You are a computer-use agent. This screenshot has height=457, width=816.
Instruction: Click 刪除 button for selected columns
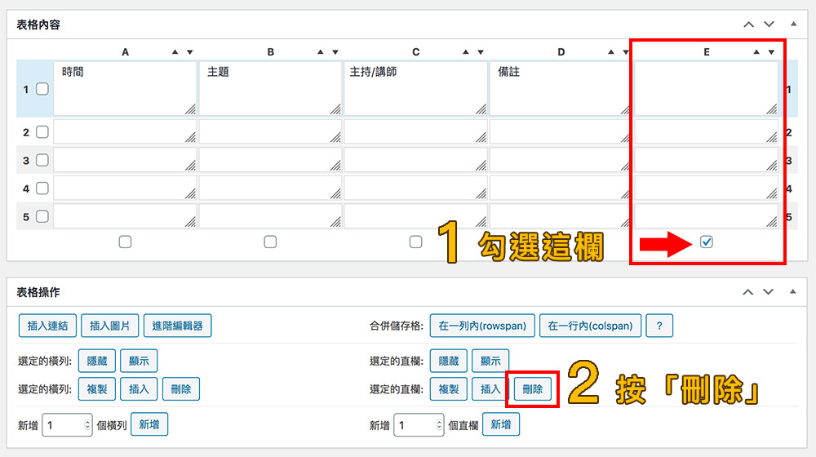pos(532,389)
